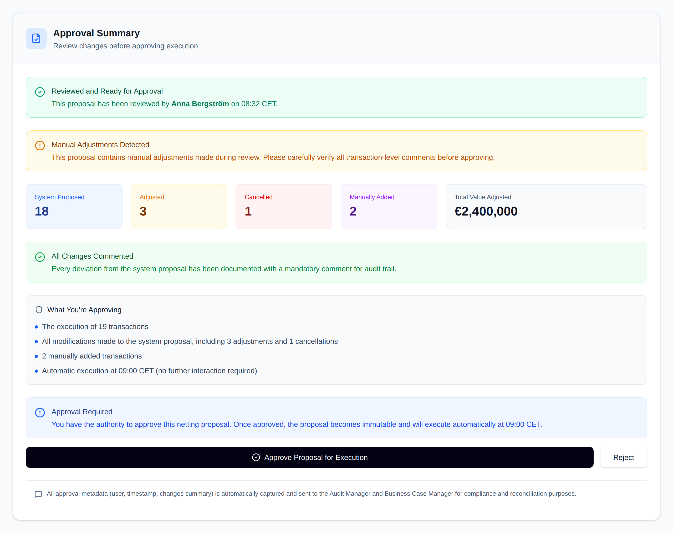Click the shield icon next to What You're Approving
This screenshot has width=673, height=533.
point(39,310)
